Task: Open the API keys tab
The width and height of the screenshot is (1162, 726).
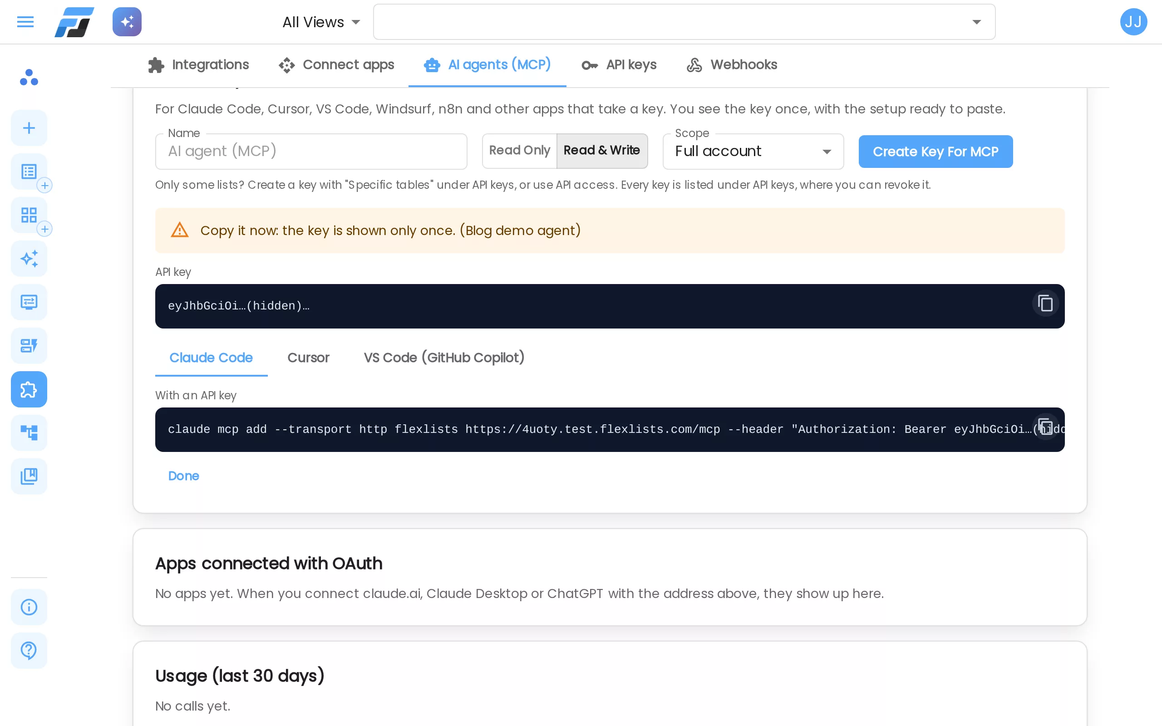Action: point(619,65)
